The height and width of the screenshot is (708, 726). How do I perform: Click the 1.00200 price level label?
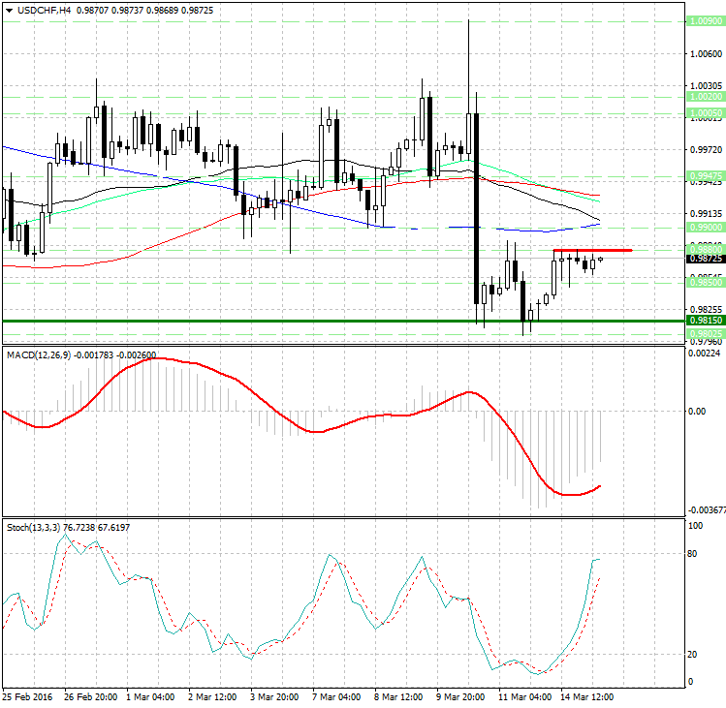click(704, 97)
